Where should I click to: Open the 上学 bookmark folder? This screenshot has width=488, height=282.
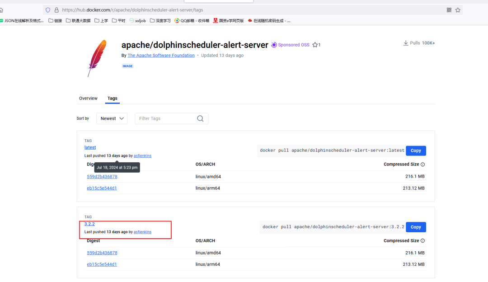point(101,21)
